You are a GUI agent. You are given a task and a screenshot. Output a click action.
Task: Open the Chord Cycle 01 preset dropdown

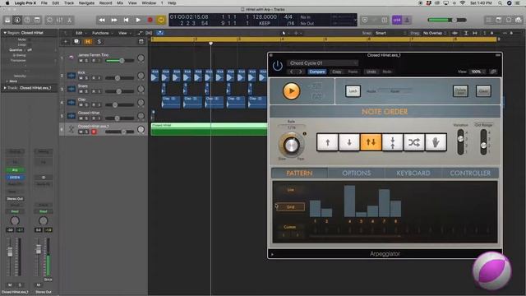(x=322, y=63)
